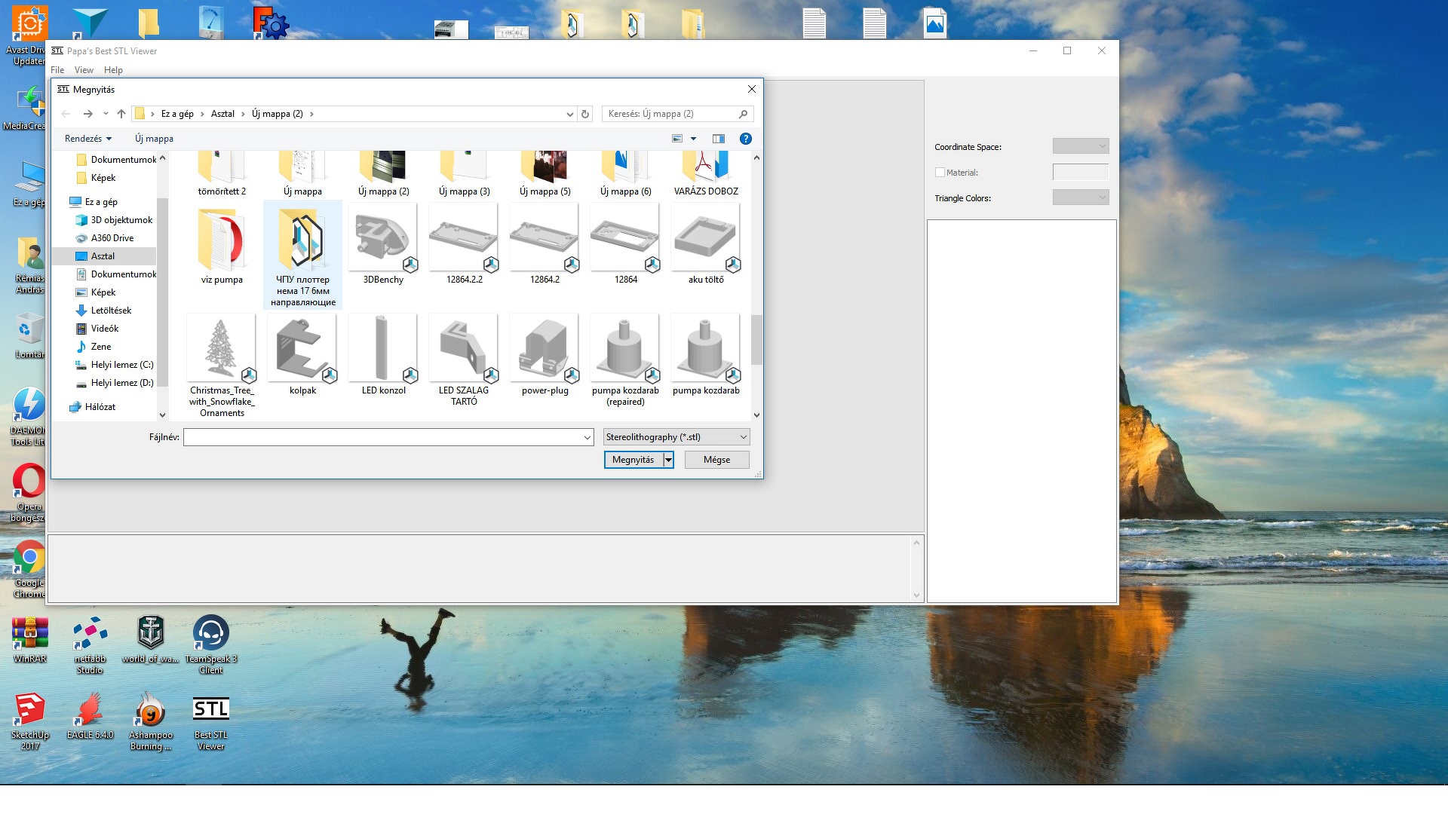
Task: Click the Megnyitás button
Action: click(633, 460)
